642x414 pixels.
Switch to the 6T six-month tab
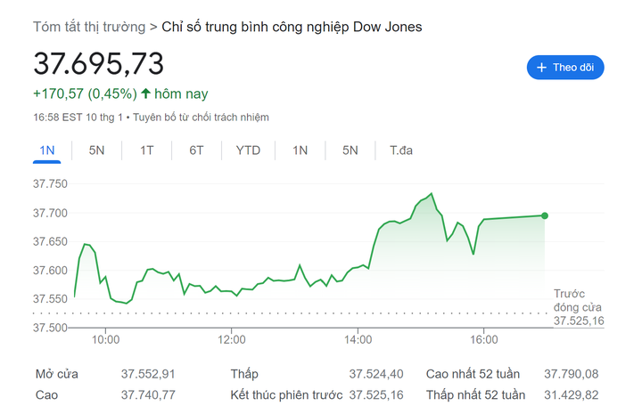[196, 150]
